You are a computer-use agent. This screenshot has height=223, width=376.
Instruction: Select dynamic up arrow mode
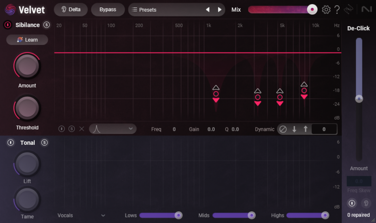[x=305, y=129]
